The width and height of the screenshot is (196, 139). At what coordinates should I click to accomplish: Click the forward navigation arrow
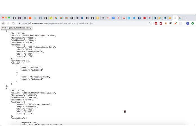pos(8,23)
